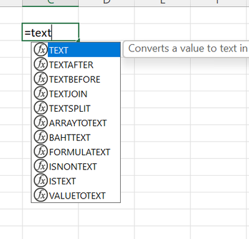Choose ISTEXT from the autocomplete list

(76, 181)
